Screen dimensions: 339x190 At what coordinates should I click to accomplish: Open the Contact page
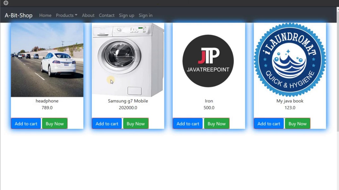(x=107, y=15)
